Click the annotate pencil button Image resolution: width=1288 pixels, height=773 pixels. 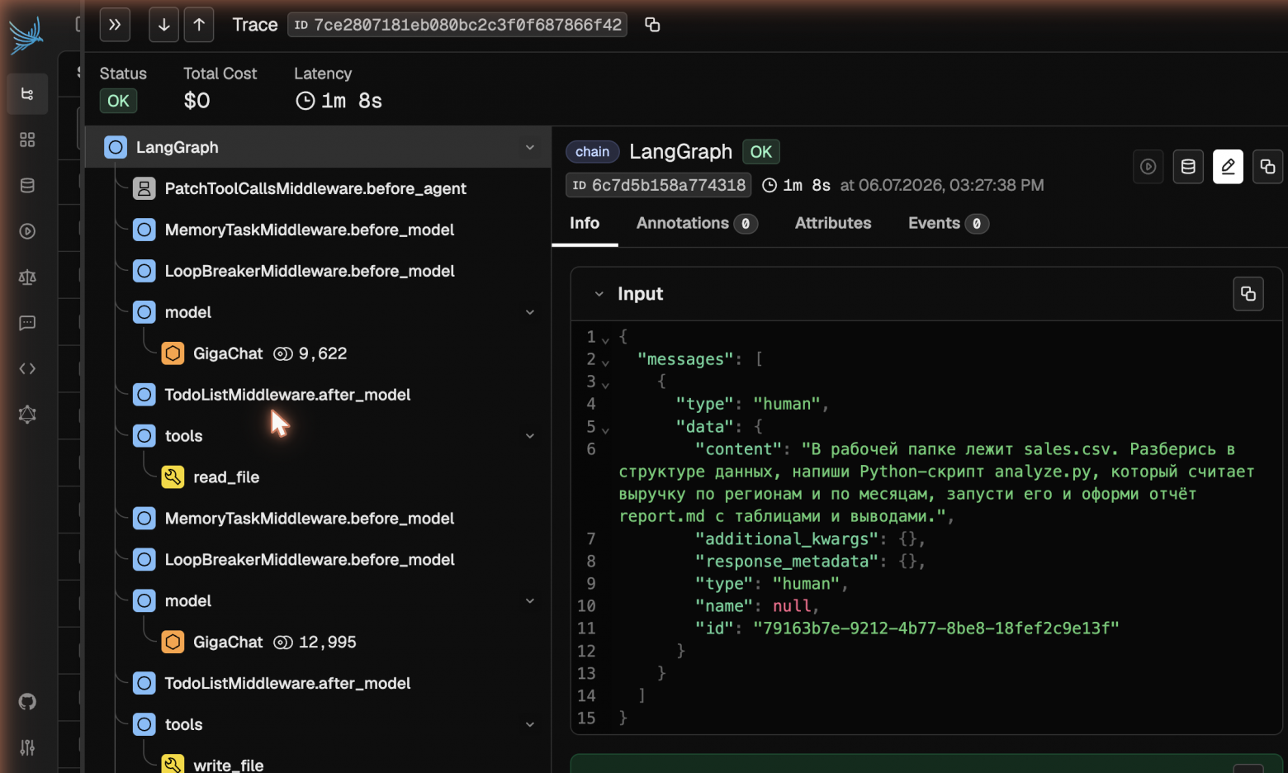pos(1228,167)
